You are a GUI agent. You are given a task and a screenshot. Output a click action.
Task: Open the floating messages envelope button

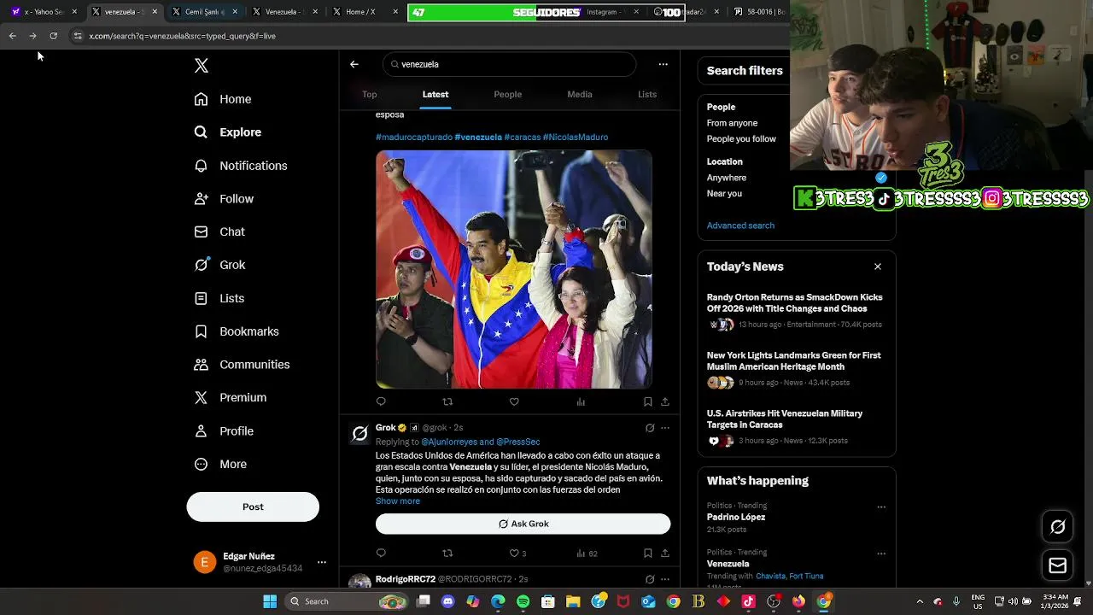click(1057, 565)
